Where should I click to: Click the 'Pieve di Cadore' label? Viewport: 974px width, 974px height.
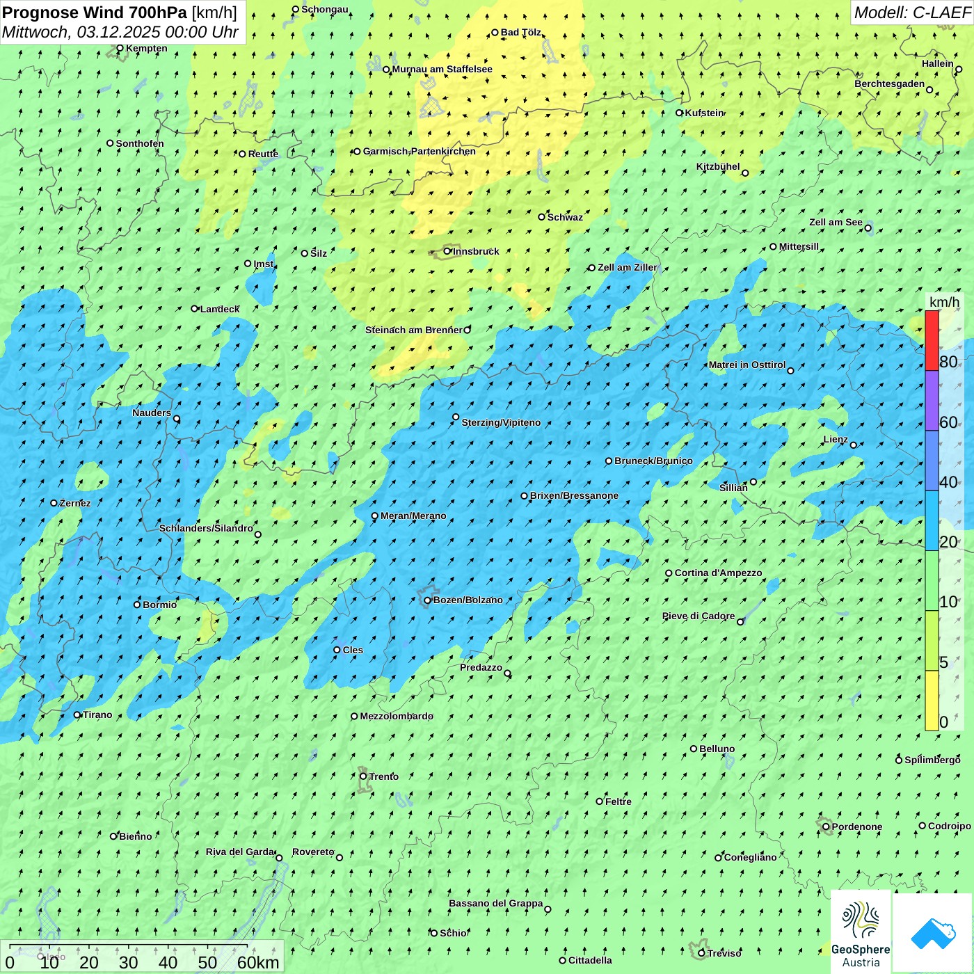pos(698,616)
